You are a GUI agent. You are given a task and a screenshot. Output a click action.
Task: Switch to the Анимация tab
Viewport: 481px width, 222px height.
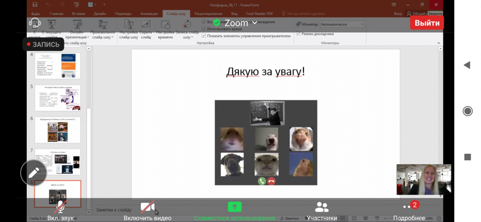[149, 14]
